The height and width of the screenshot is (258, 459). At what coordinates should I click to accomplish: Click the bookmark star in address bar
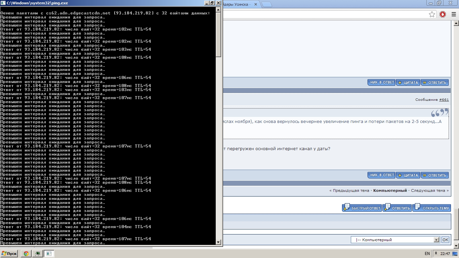click(x=432, y=14)
